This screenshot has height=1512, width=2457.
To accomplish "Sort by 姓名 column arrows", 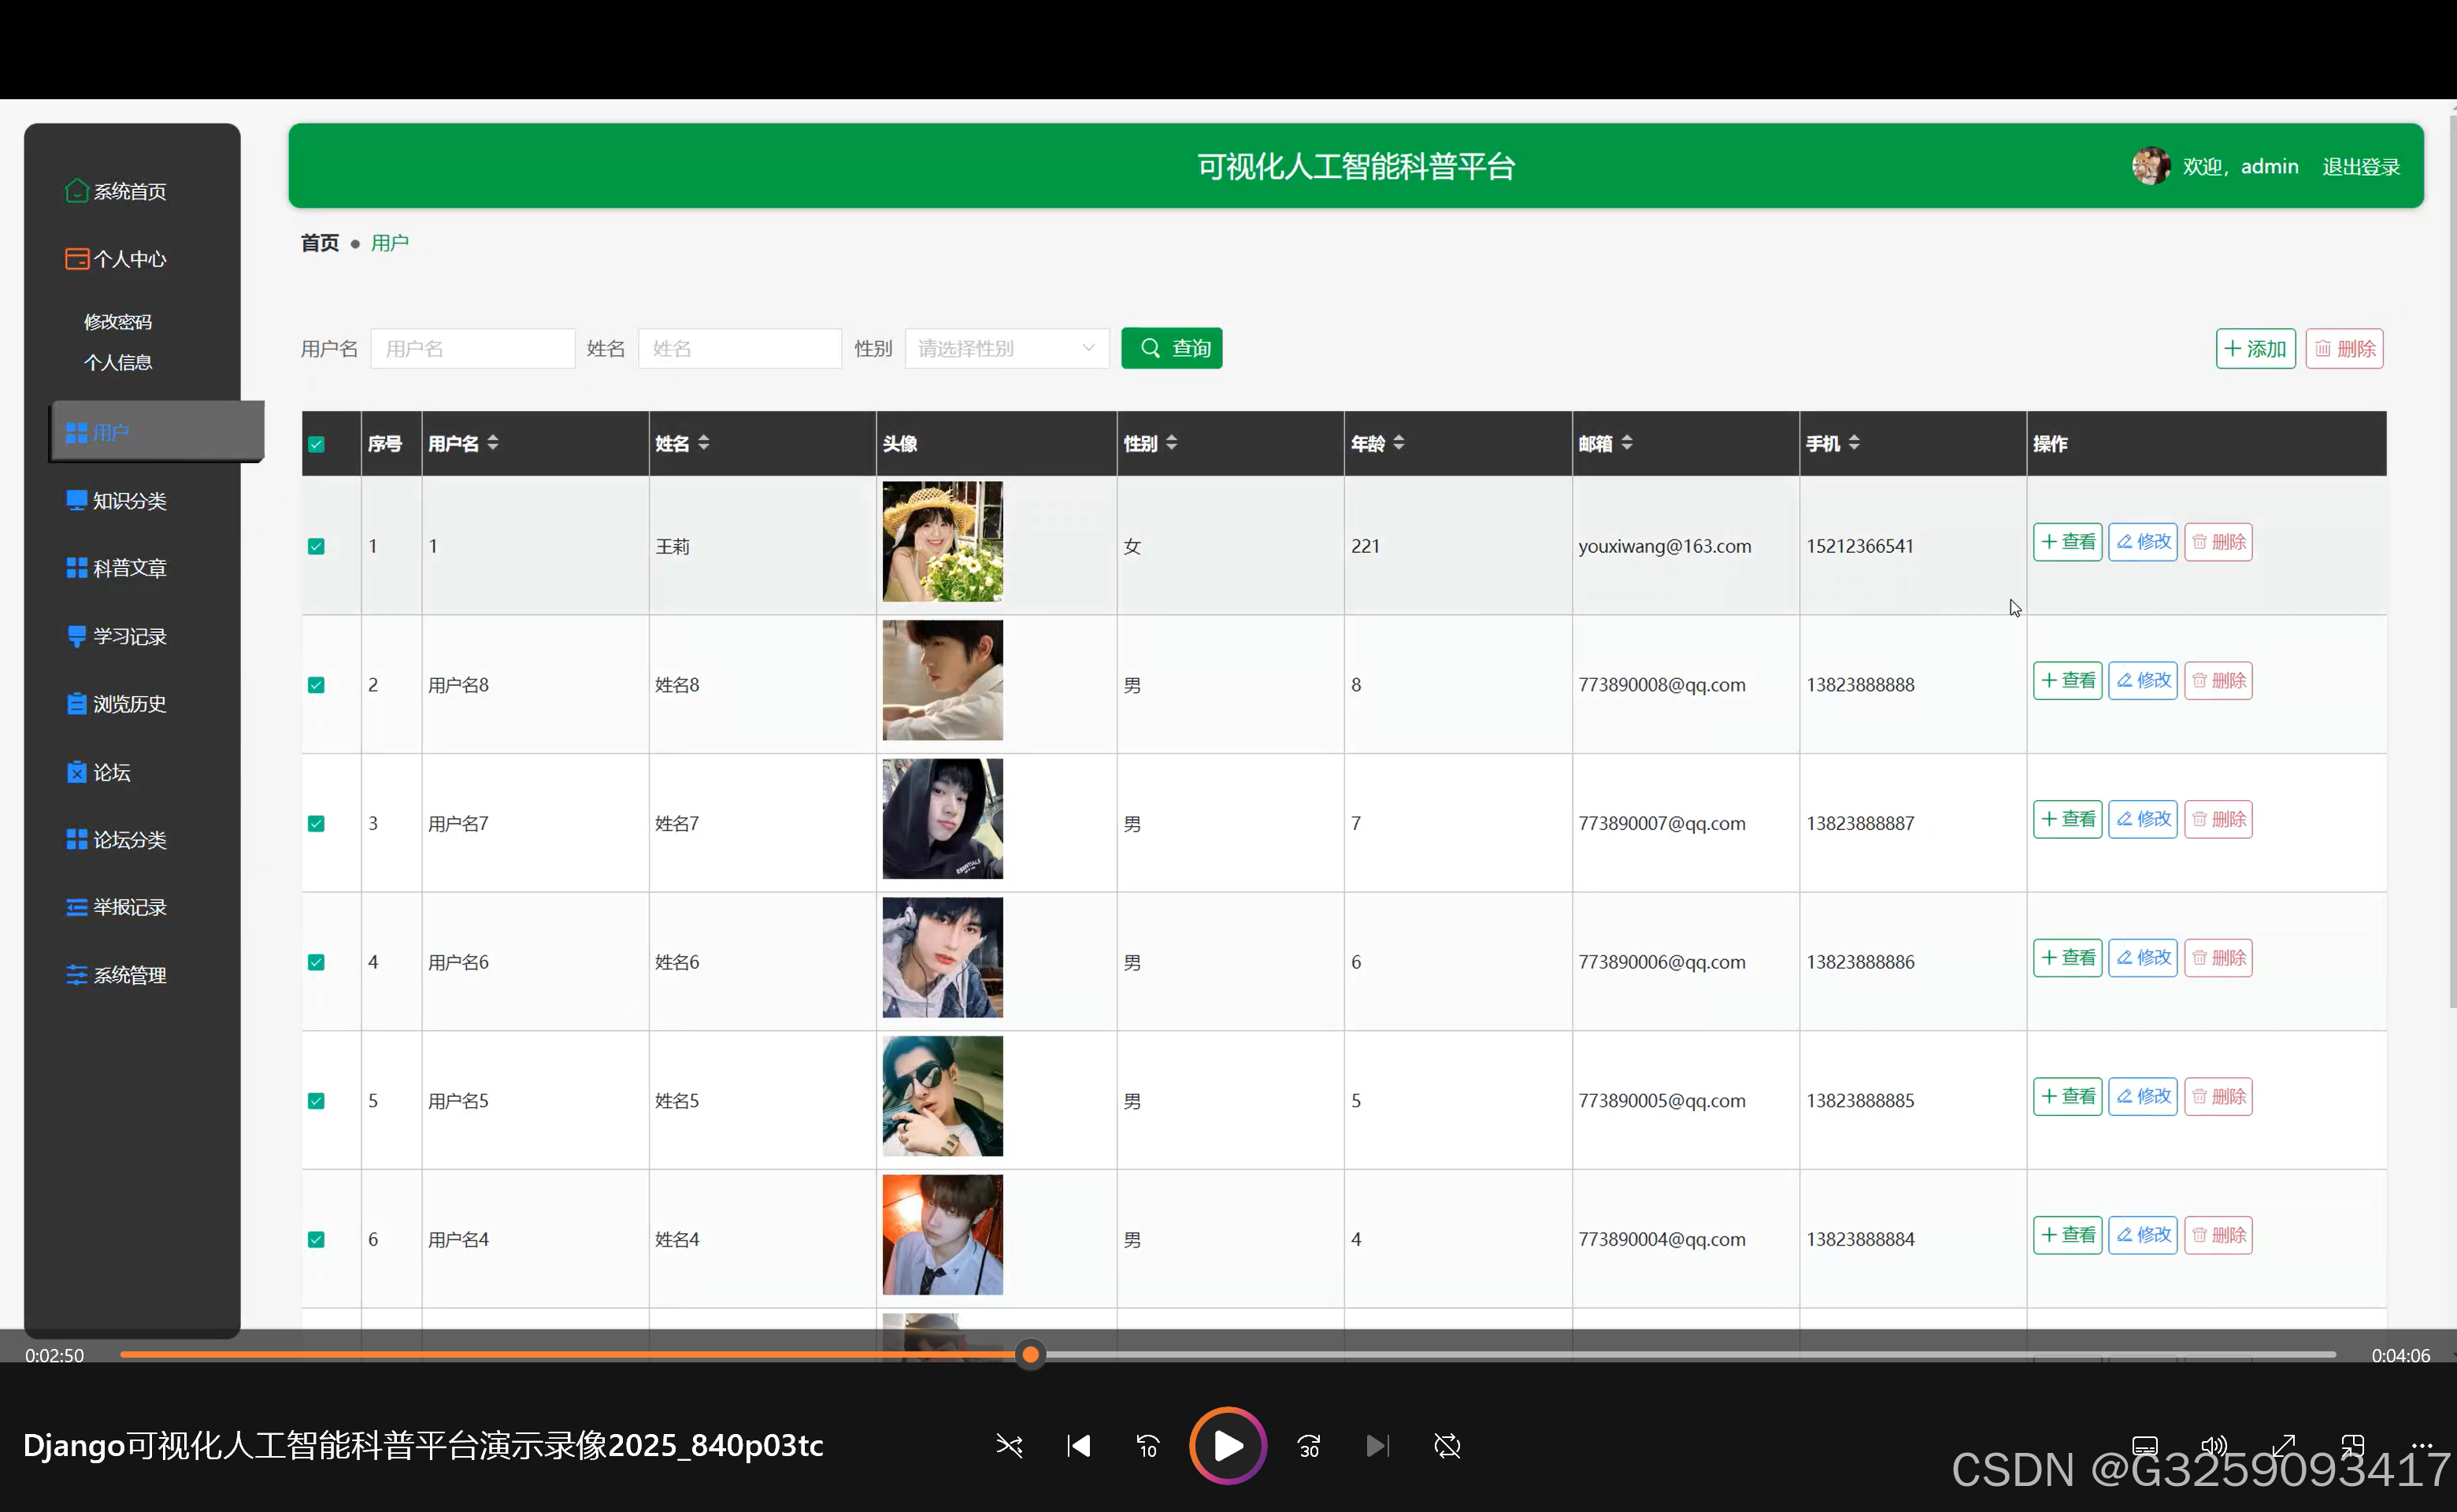I will click(704, 443).
